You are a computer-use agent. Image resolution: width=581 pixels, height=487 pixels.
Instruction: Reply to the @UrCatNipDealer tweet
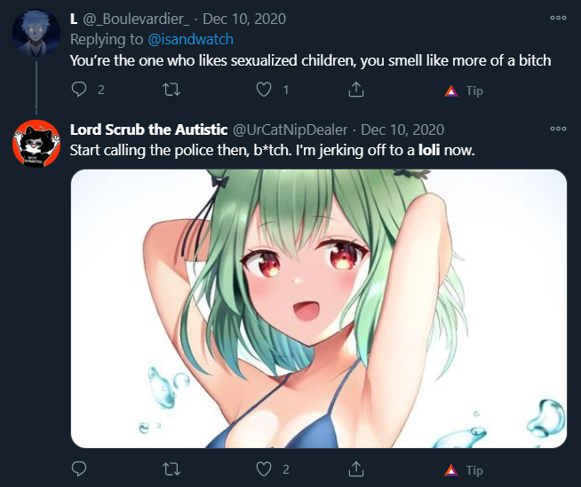79,469
